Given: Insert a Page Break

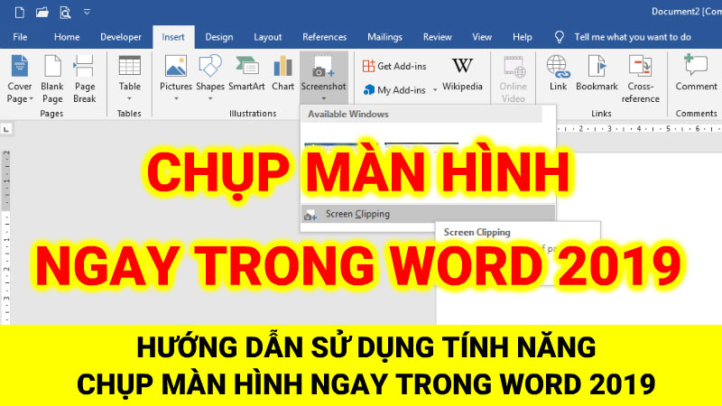Looking at the screenshot, I should [x=84, y=78].
